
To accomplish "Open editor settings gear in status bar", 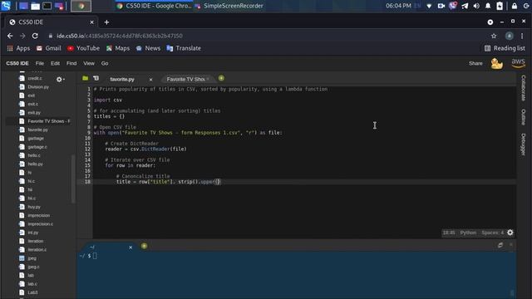I will (x=510, y=233).
